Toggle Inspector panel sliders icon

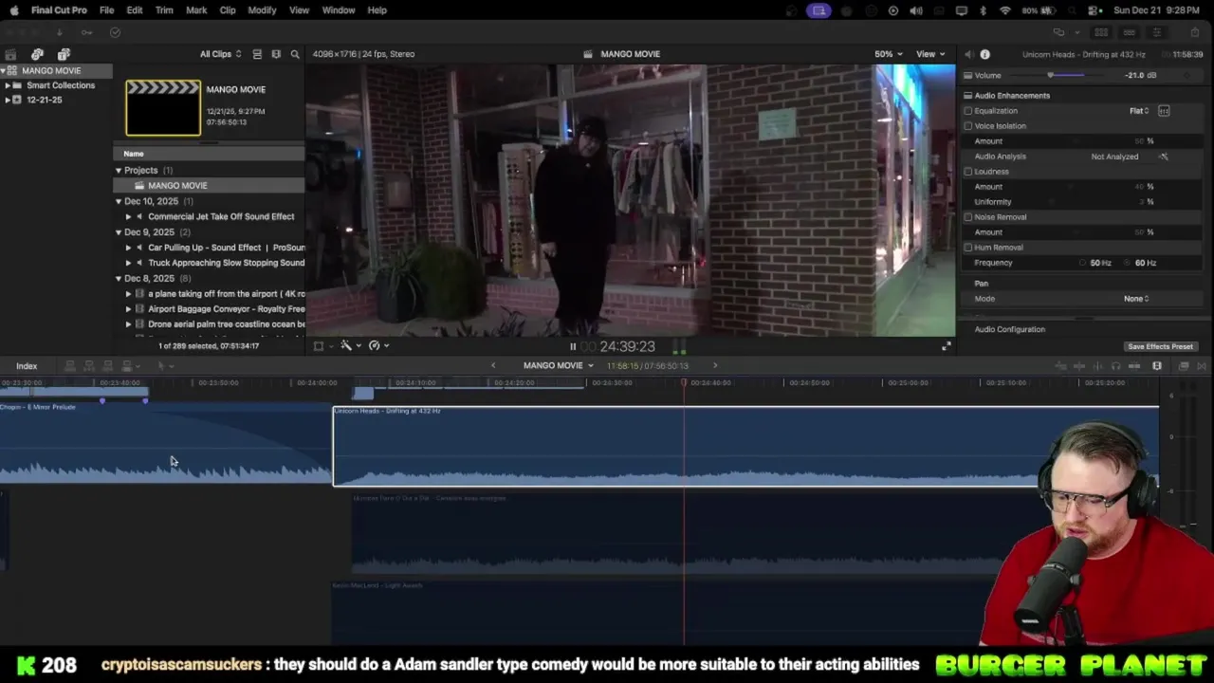[x=1156, y=32]
